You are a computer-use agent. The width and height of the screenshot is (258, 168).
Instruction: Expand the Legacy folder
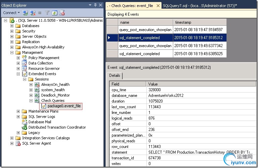point(18,133)
